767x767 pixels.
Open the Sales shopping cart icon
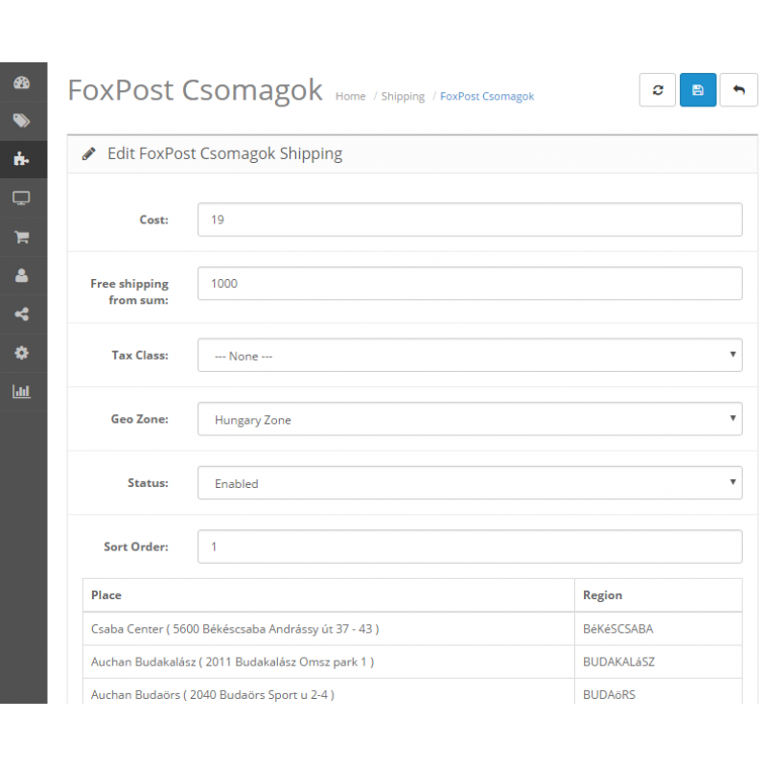point(21,237)
